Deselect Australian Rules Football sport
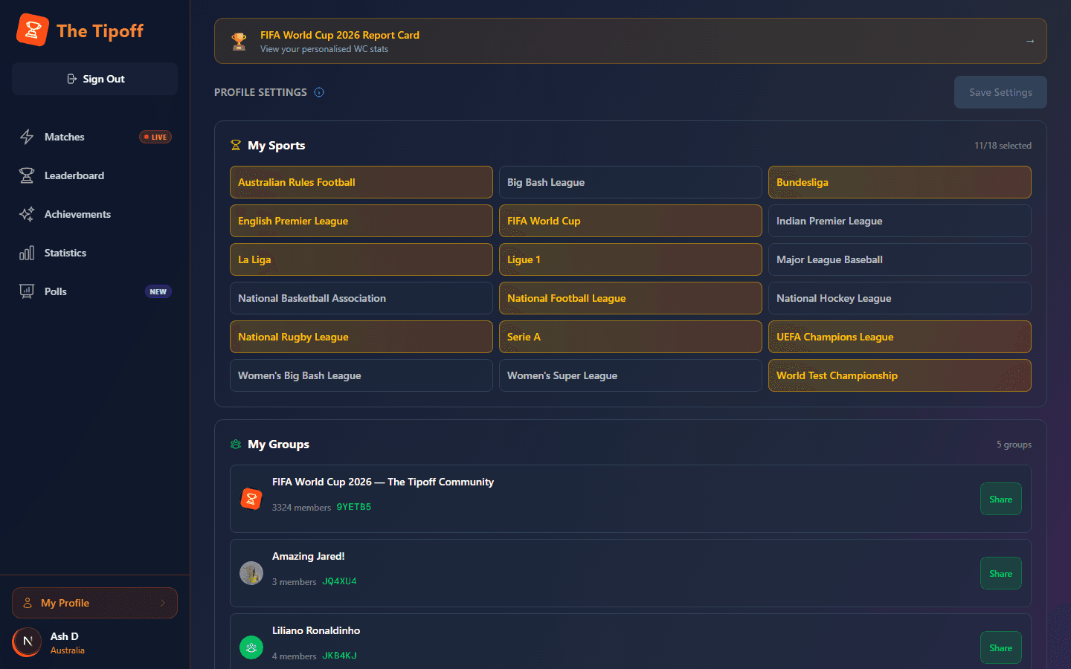The width and height of the screenshot is (1071, 669). click(361, 182)
